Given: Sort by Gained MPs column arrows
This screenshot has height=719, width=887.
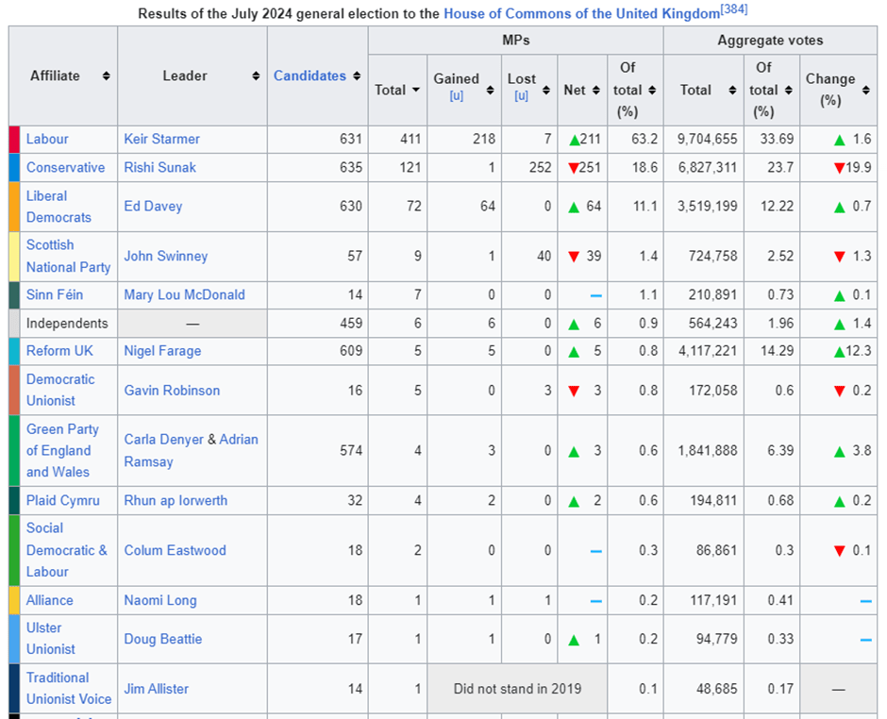Looking at the screenshot, I should [490, 91].
